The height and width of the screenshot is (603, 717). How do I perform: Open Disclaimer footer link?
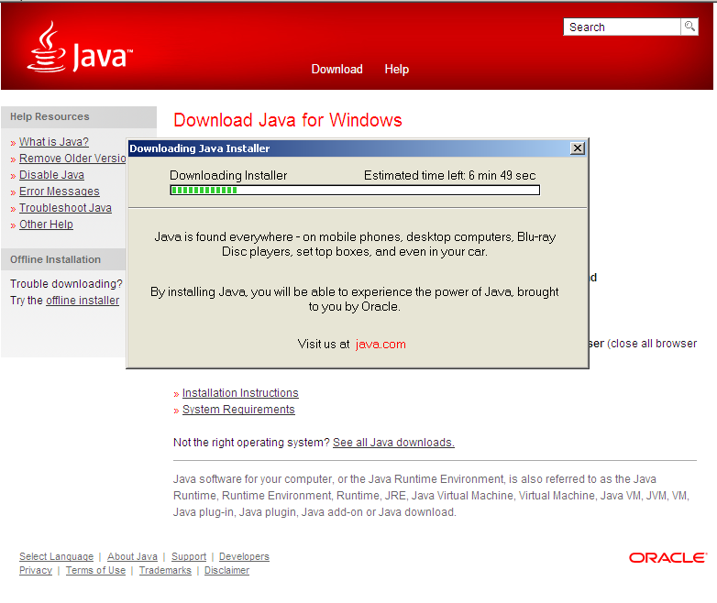226,570
